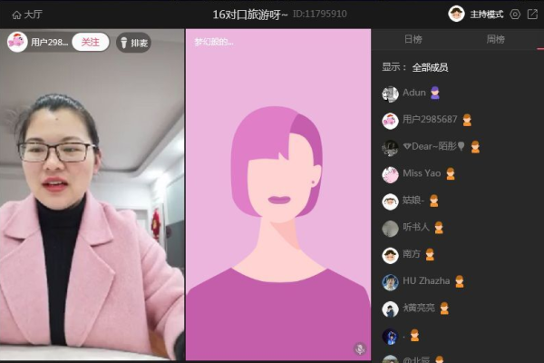Screen dimensions: 544x363
Task: Switch to the 日榜 daily ranking tab
Action: coord(413,40)
